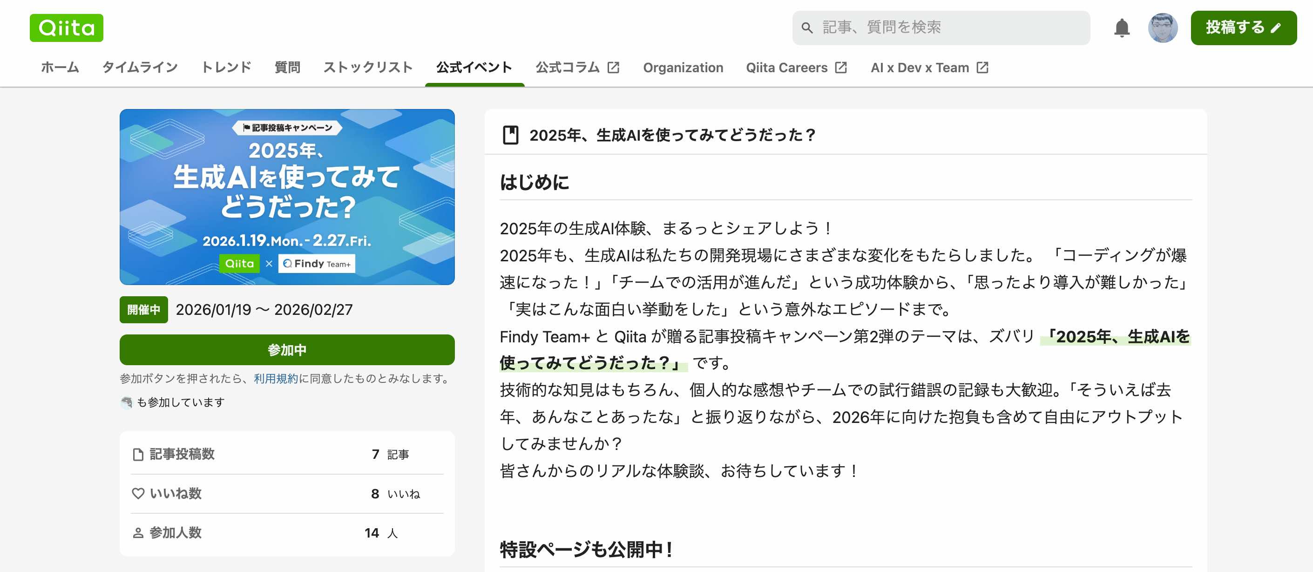The height and width of the screenshot is (572, 1313).
Task: Toggle the 参加中 participation button
Action: pos(287,350)
